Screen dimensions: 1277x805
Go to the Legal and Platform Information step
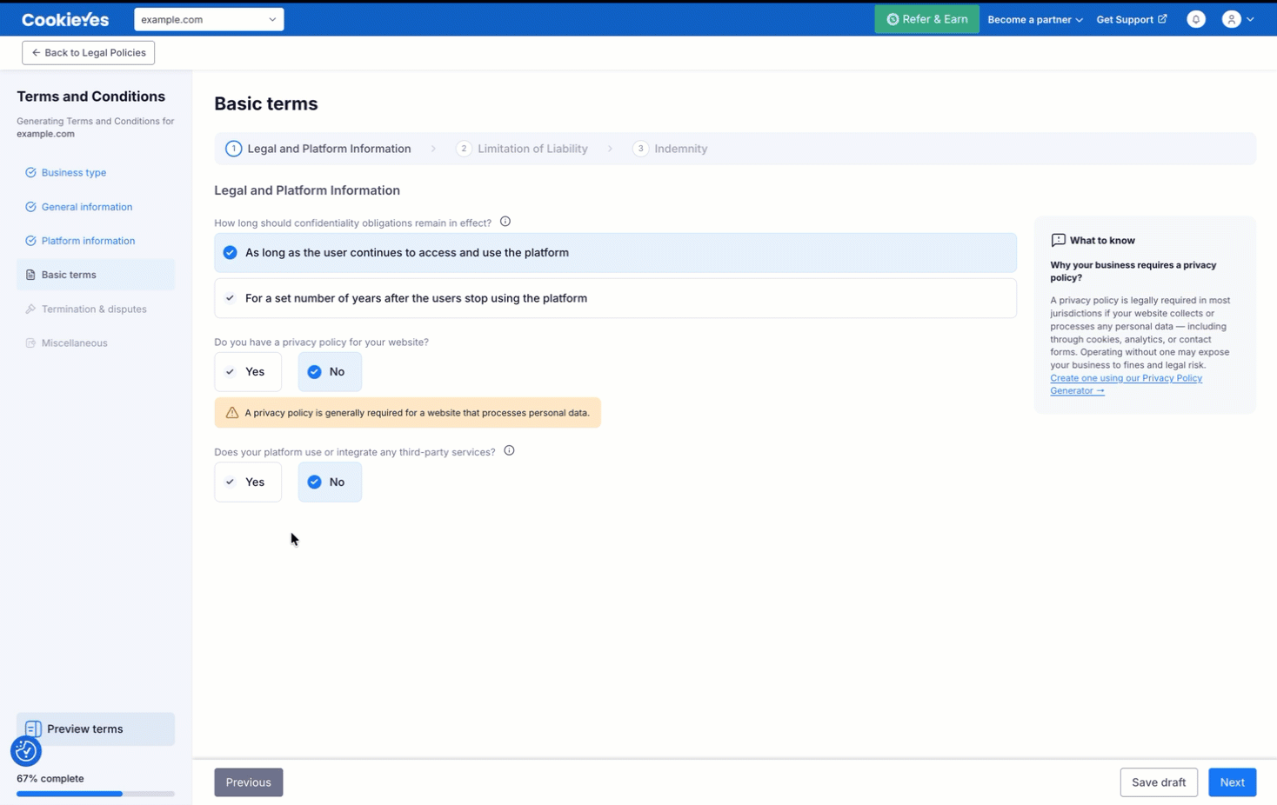coord(318,149)
